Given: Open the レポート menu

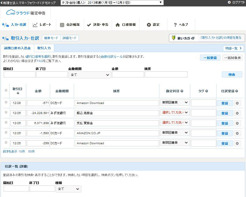Looking at the screenshot, I should (42, 25).
